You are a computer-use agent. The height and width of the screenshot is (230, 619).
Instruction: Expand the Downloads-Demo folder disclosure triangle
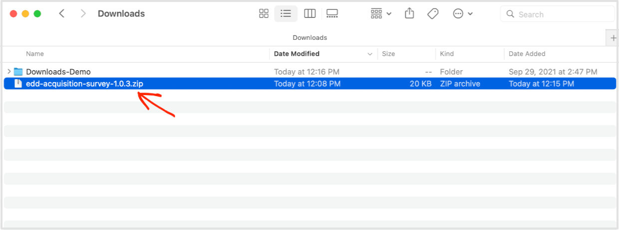9,72
